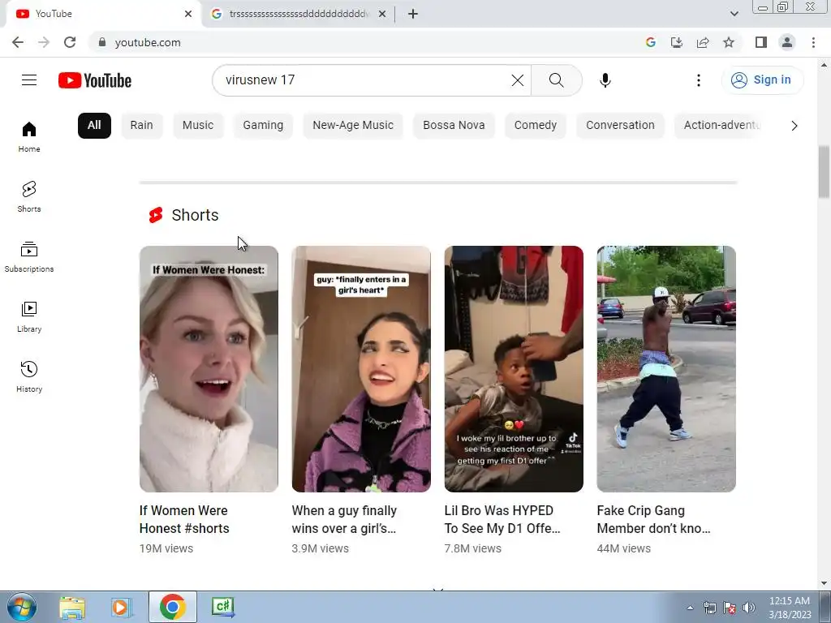Open the YouTube hamburger guide menu
This screenshot has width=831, height=623.
[29, 80]
